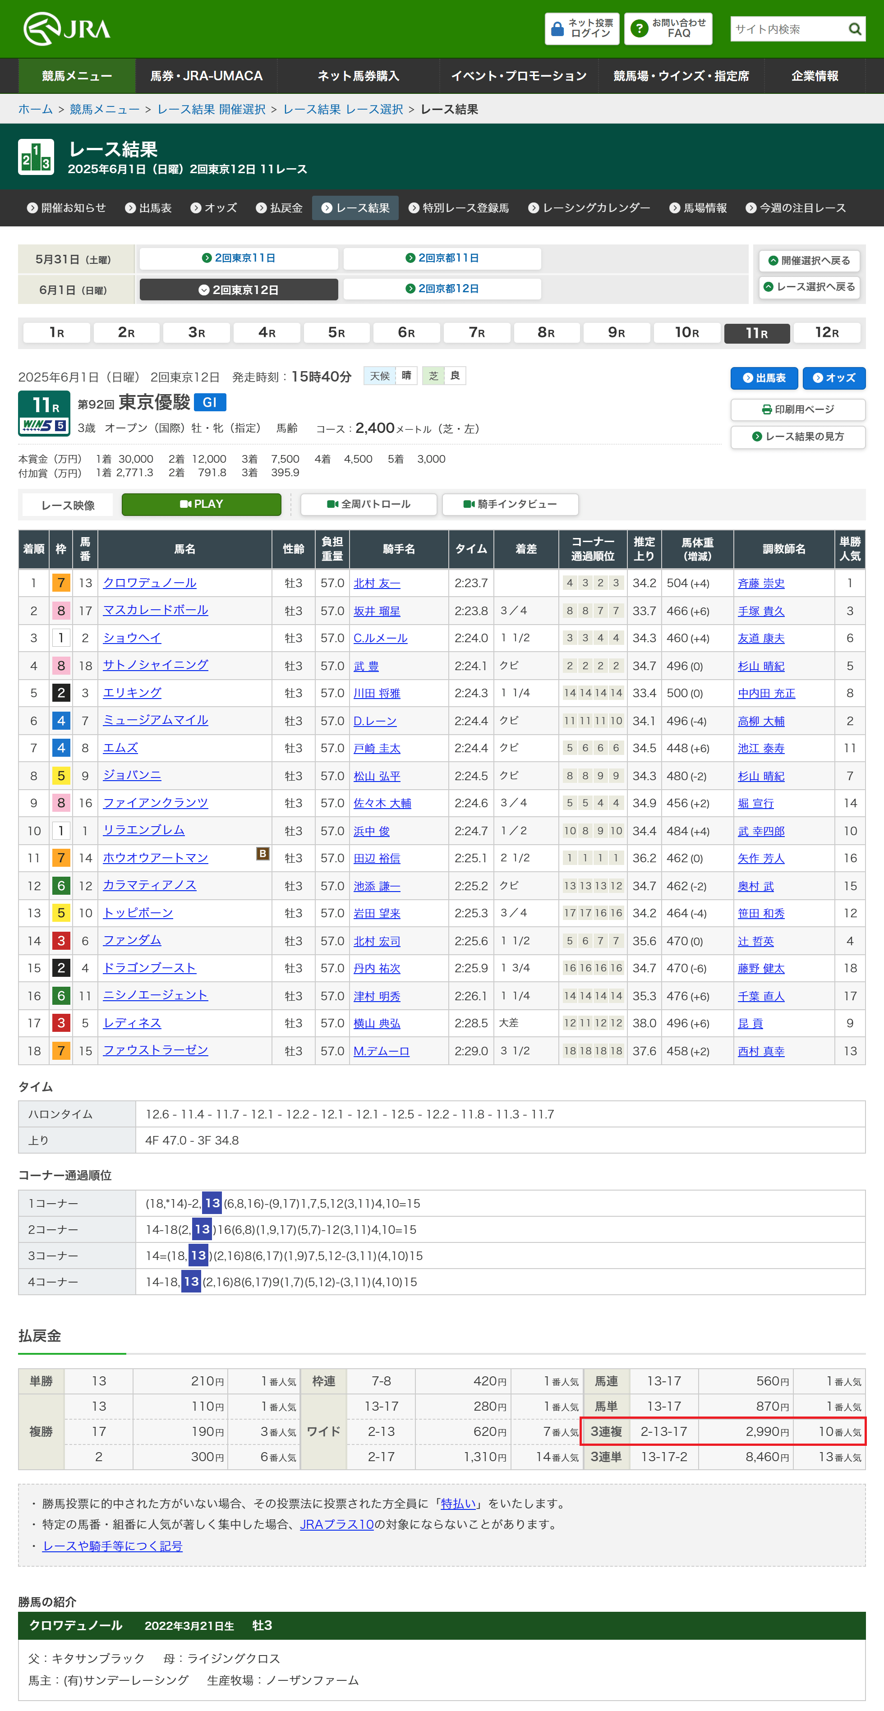Click the B blinker icon for ホウオウアートマン
Viewport: 884px width, 1711px height.
click(x=263, y=854)
